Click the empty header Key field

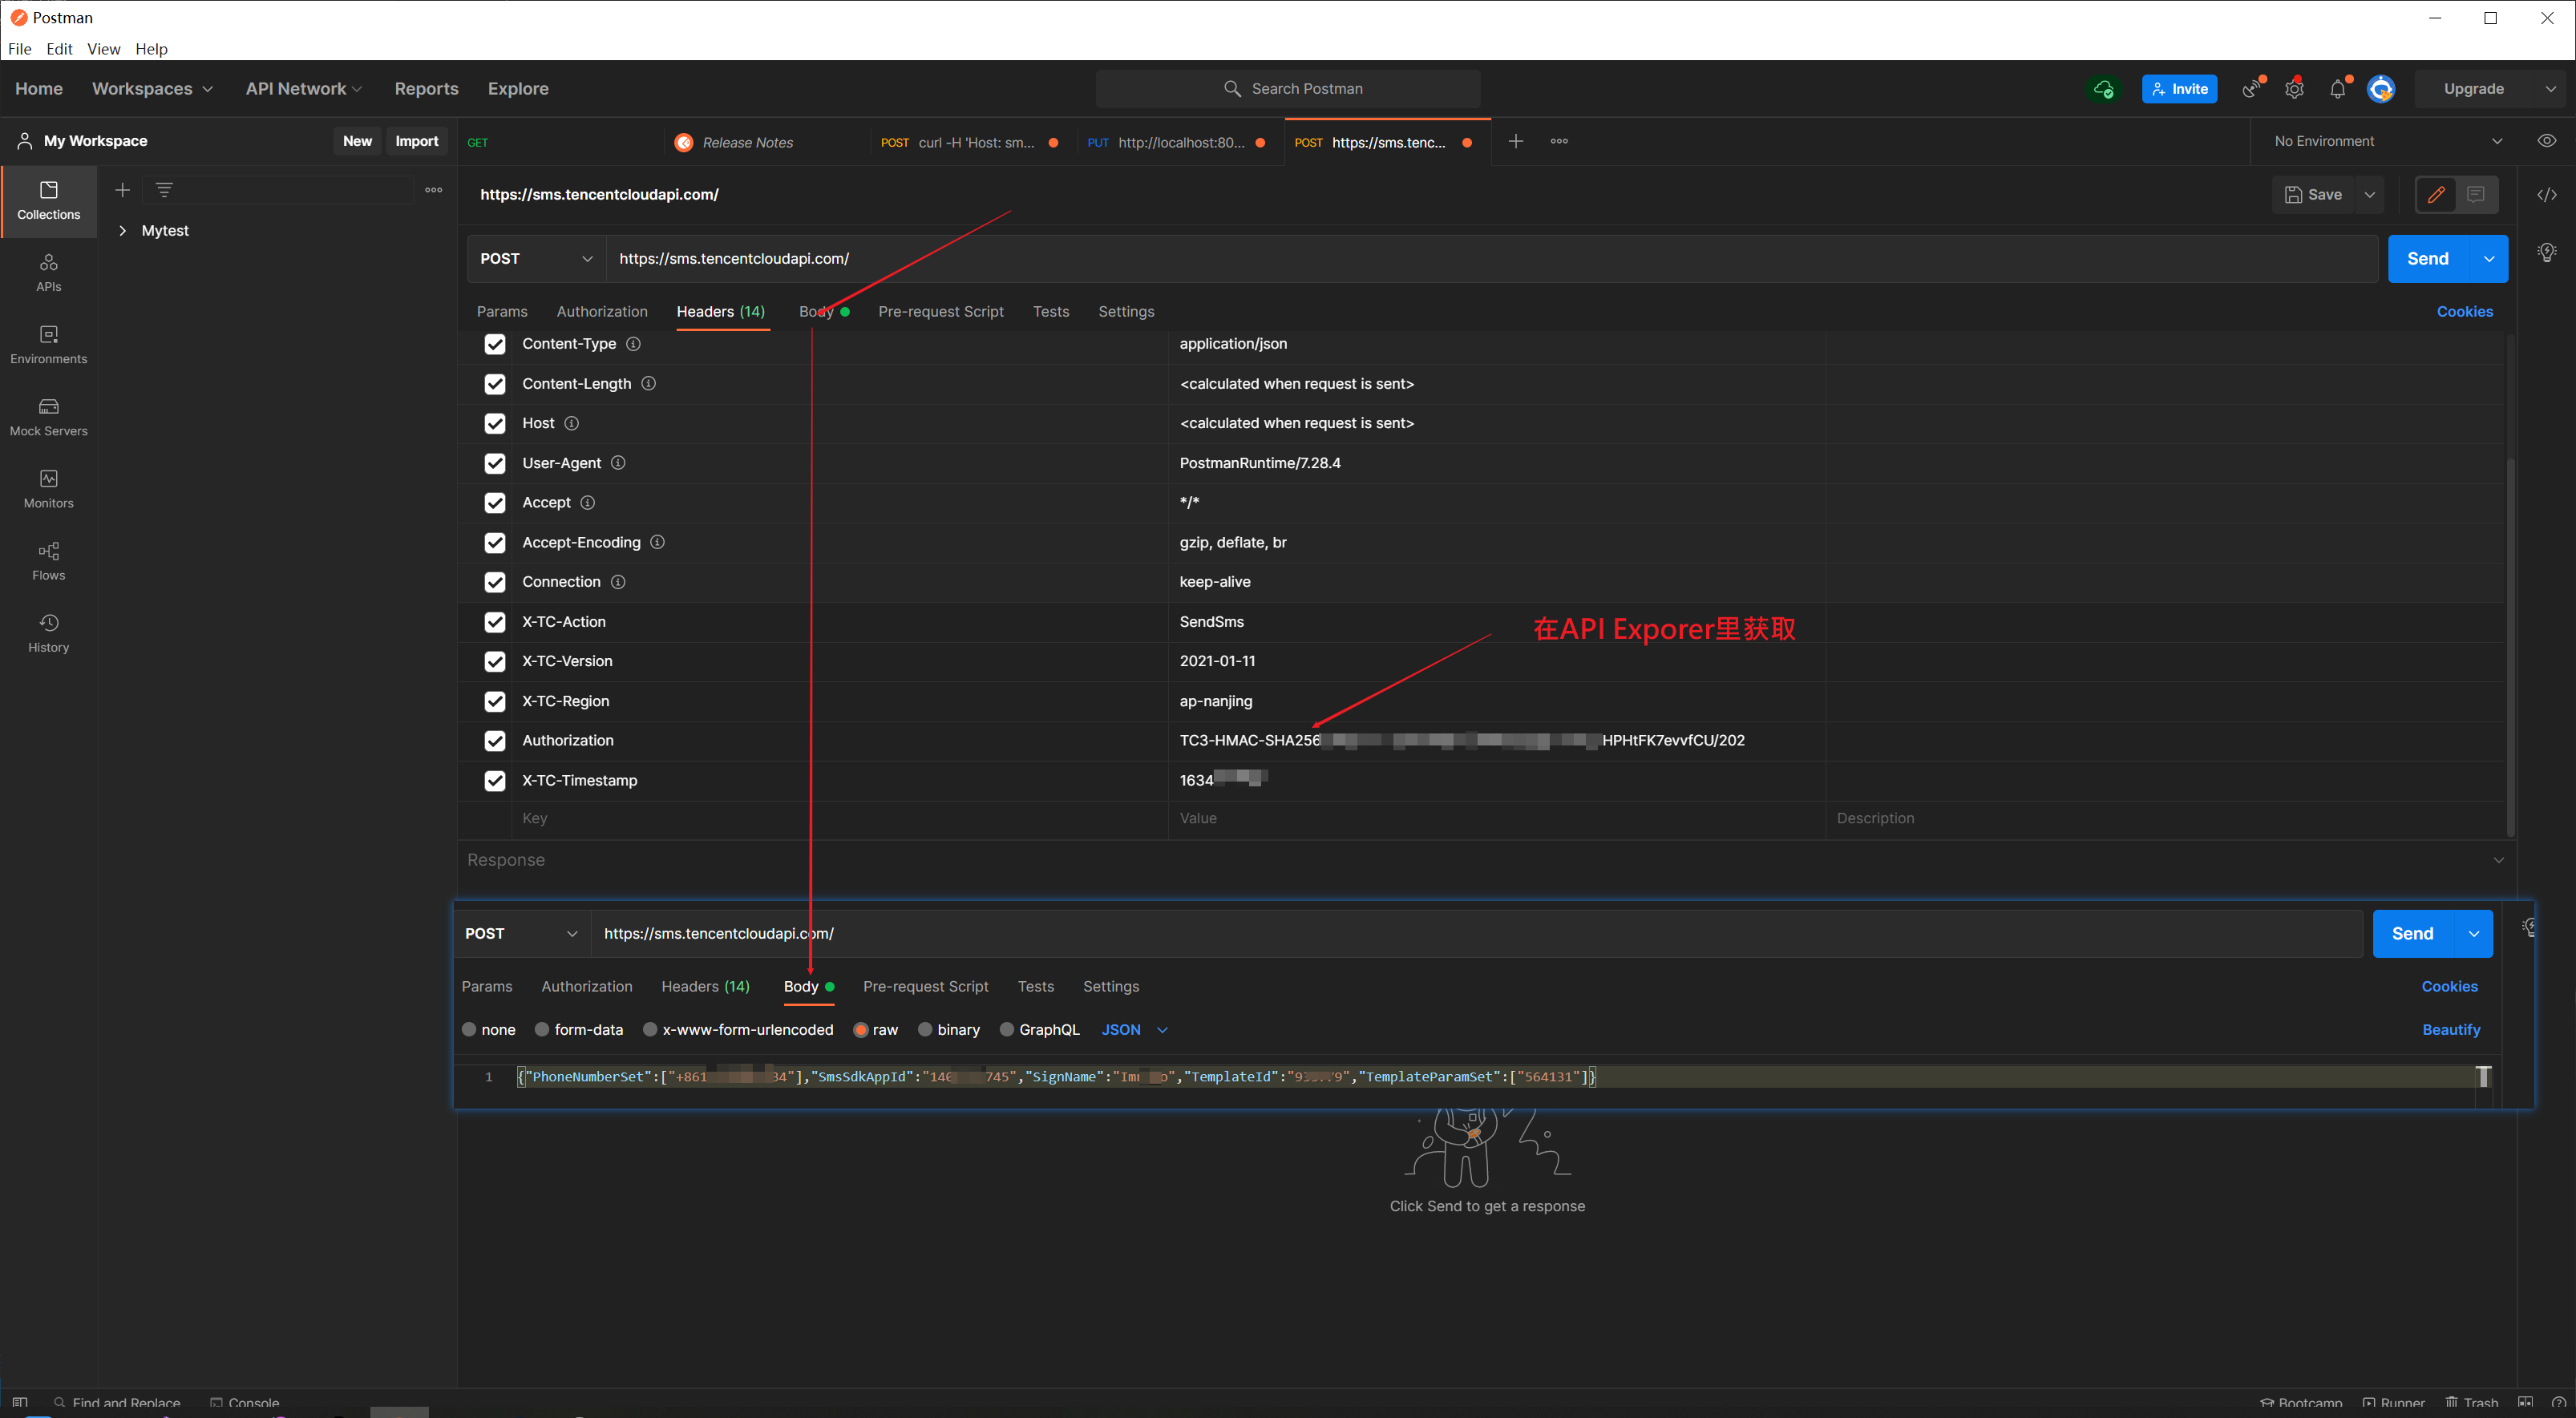839,818
